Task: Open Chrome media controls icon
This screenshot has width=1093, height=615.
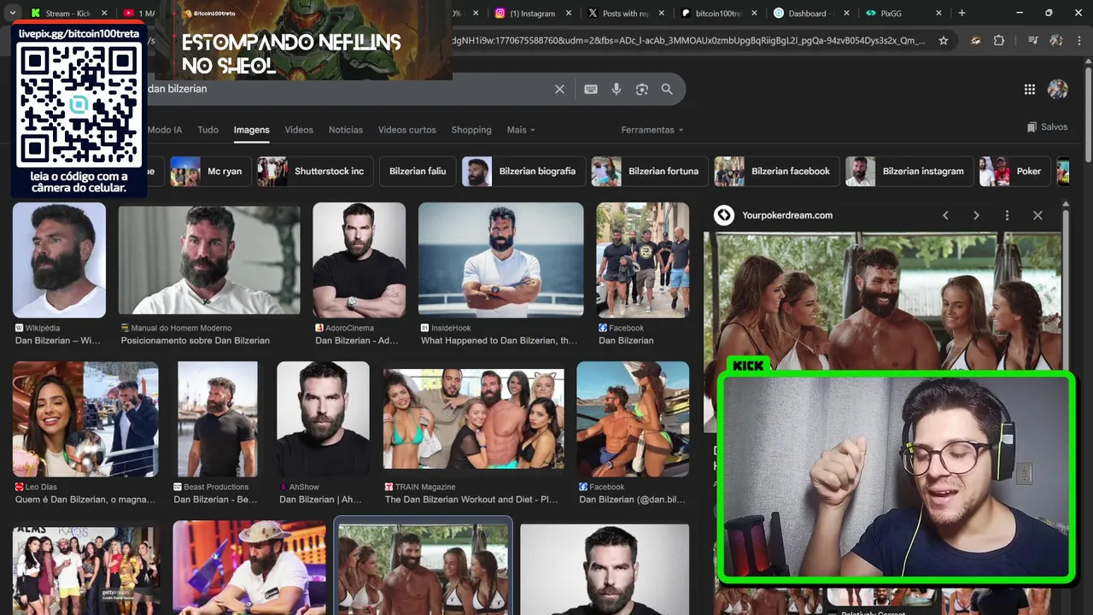Action: pos(1033,40)
